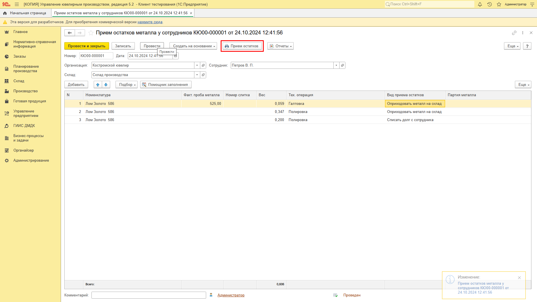Open help with question mark button
Screen dimensions: 537x302
(527, 46)
